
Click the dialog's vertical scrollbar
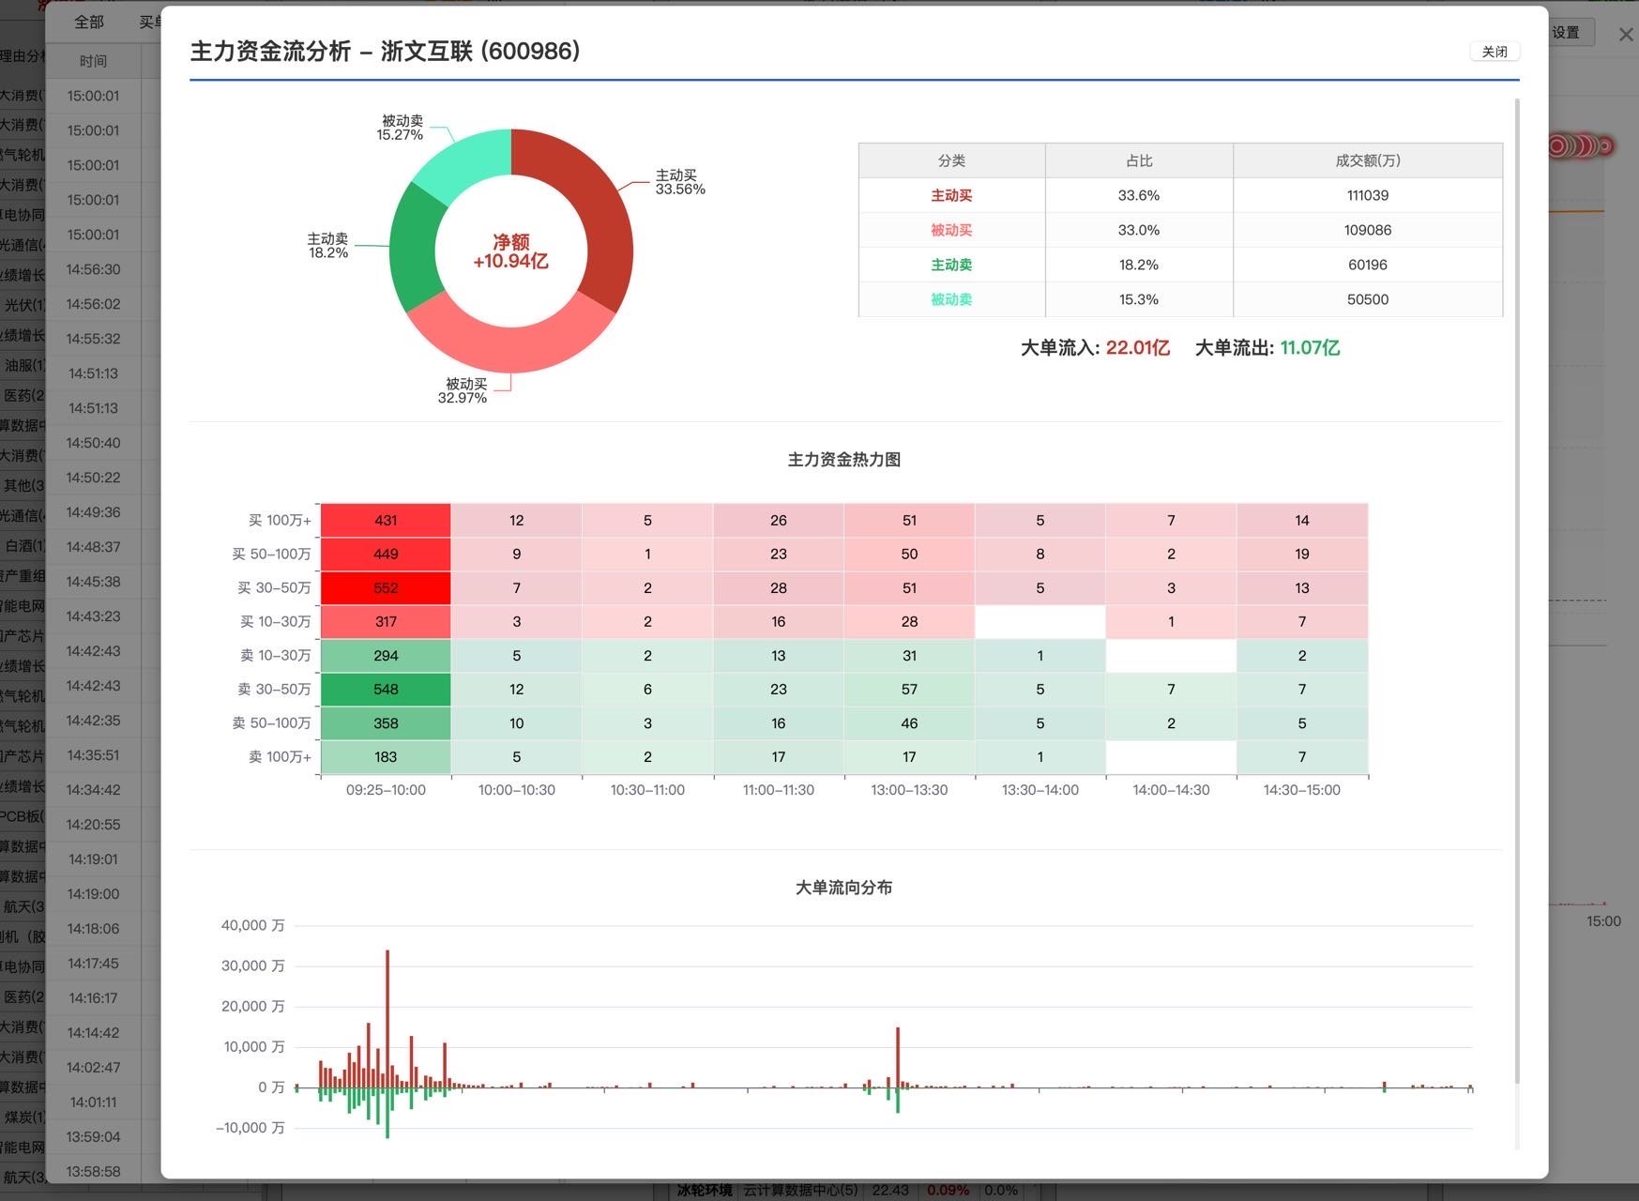point(1517,563)
